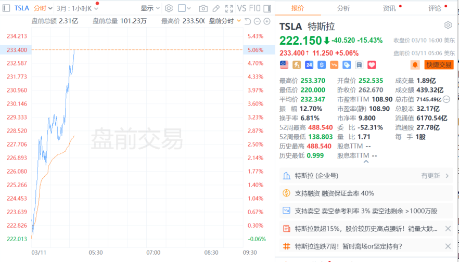Dismiss the 特斯拉跌超15% news item
This screenshot has width=459, height=262.
tap(448, 229)
